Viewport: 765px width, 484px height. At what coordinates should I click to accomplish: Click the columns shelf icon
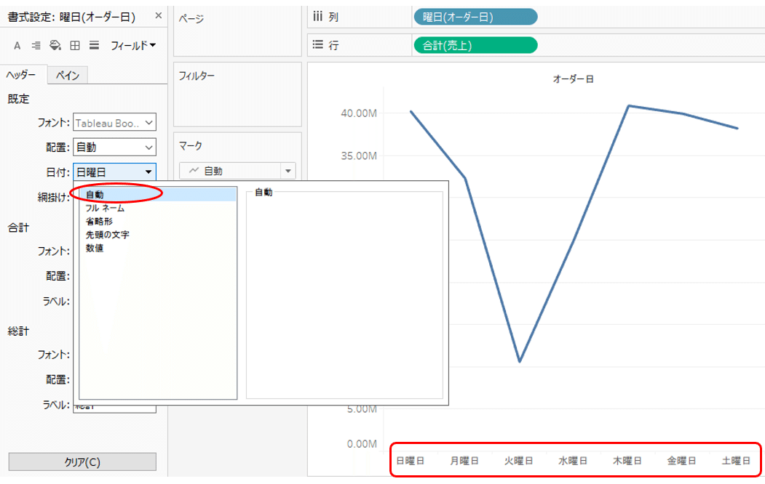click(x=317, y=17)
